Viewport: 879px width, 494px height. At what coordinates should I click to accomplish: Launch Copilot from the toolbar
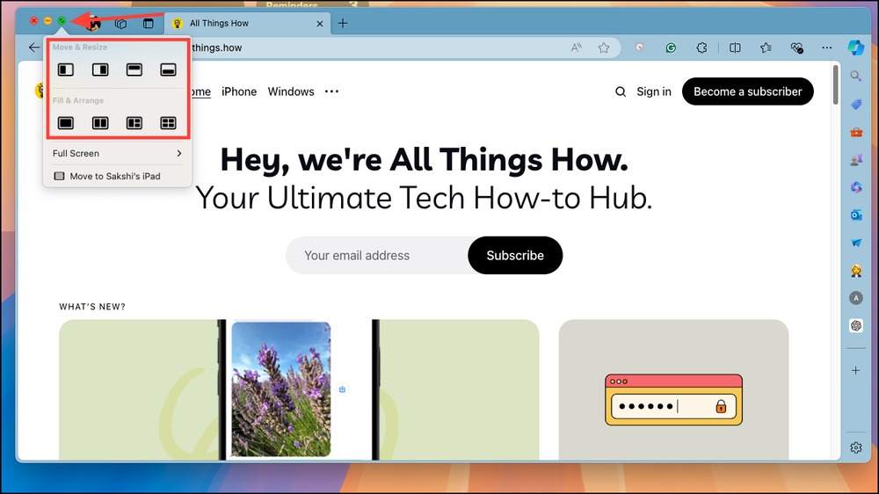855,47
